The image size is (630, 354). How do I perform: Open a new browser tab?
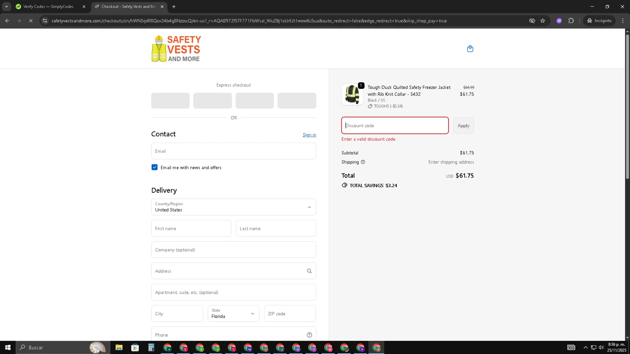click(x=174, y=7)
